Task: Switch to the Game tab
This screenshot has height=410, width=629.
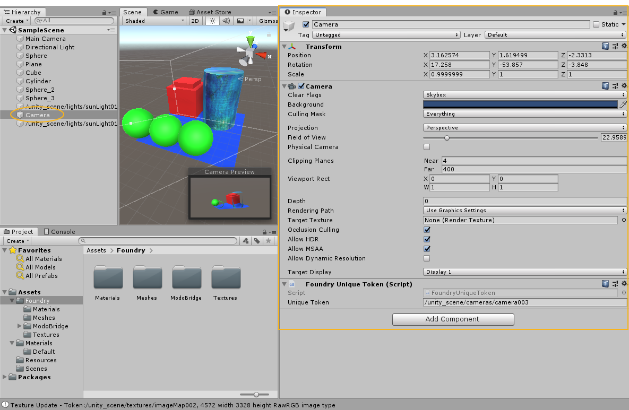Action: coord(166,12)
